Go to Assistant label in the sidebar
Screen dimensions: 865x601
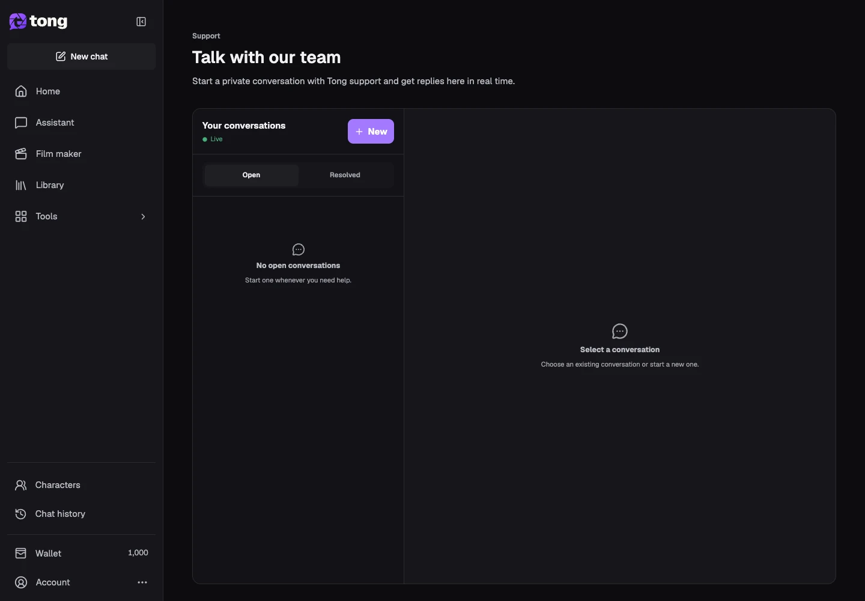[55, 123]
